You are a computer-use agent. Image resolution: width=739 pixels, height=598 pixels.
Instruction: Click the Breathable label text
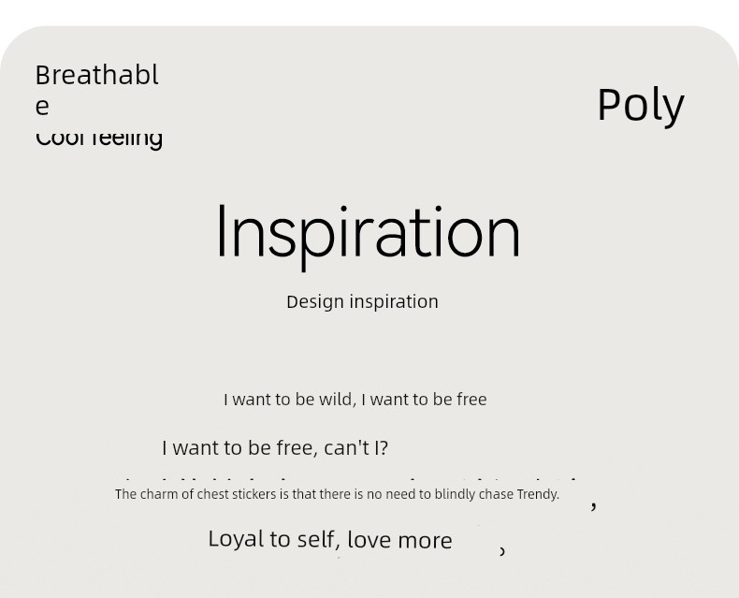[x=97, y=90]
